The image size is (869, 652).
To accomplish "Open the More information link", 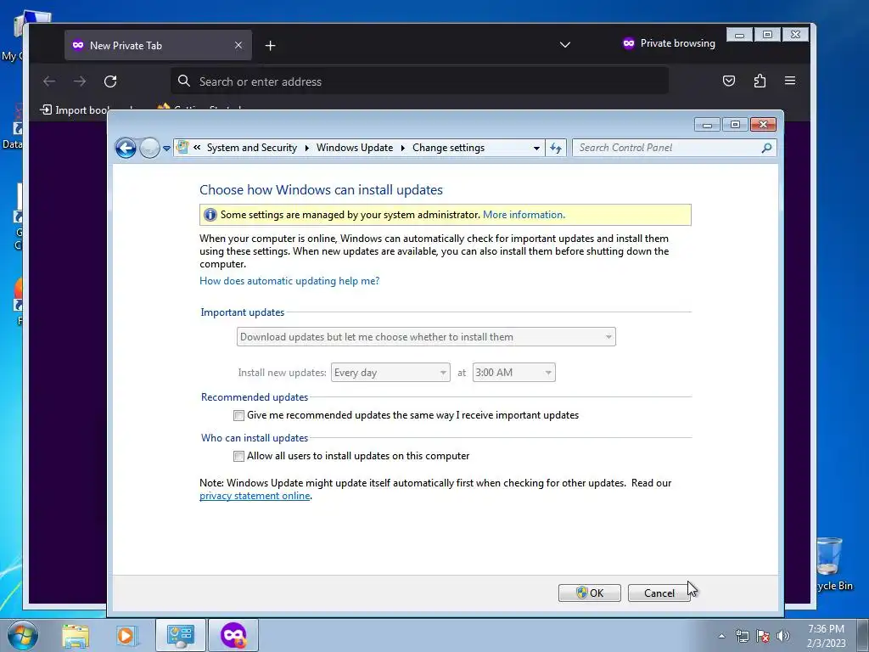I will (524, 215).
